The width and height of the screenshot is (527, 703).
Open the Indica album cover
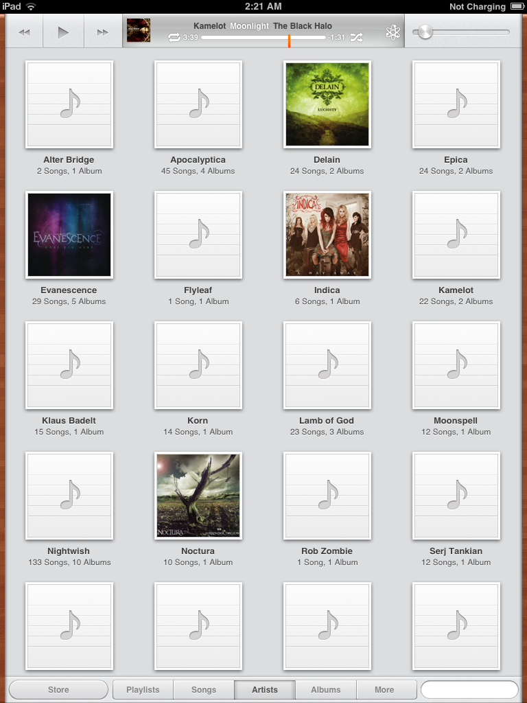(x=327, y=235)
